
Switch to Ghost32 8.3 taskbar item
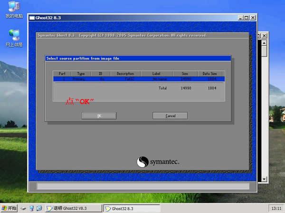(132, 208)
